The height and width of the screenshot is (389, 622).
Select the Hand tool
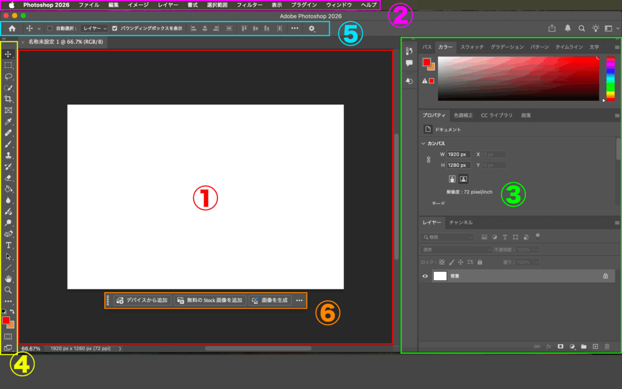pos(9,278)
